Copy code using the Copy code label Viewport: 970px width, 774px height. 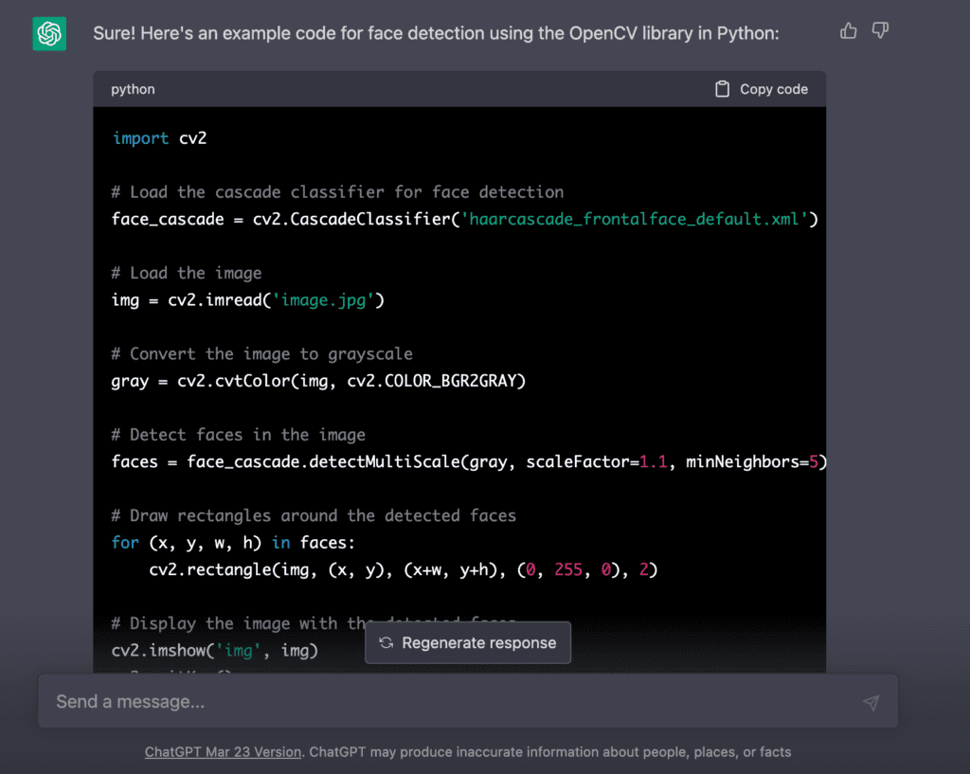coord(774,89)
